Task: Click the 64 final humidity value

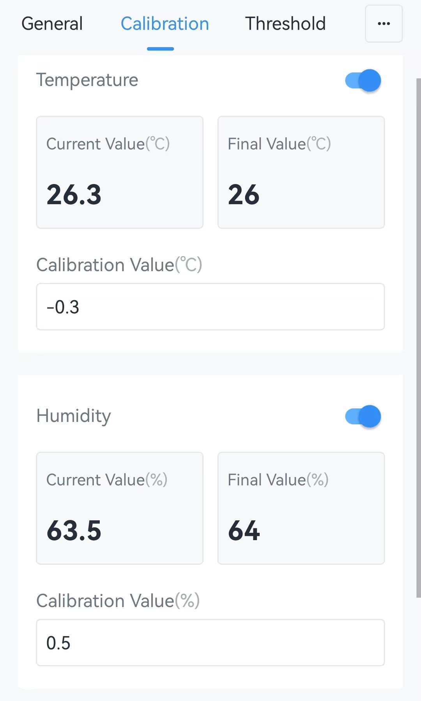Action: (x=244, y=531)
